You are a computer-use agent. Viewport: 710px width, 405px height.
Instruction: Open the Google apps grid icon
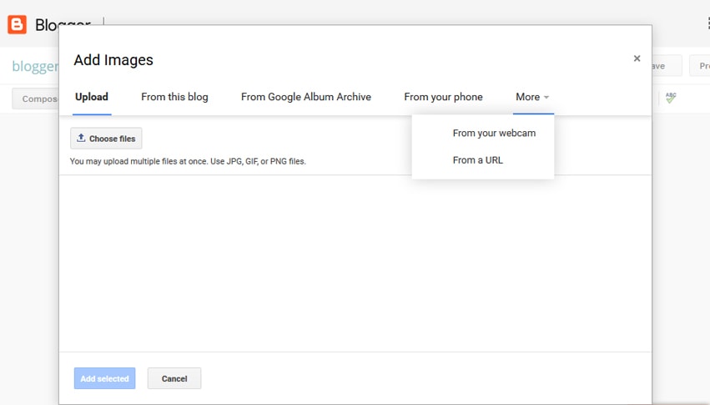click(707, 23)
